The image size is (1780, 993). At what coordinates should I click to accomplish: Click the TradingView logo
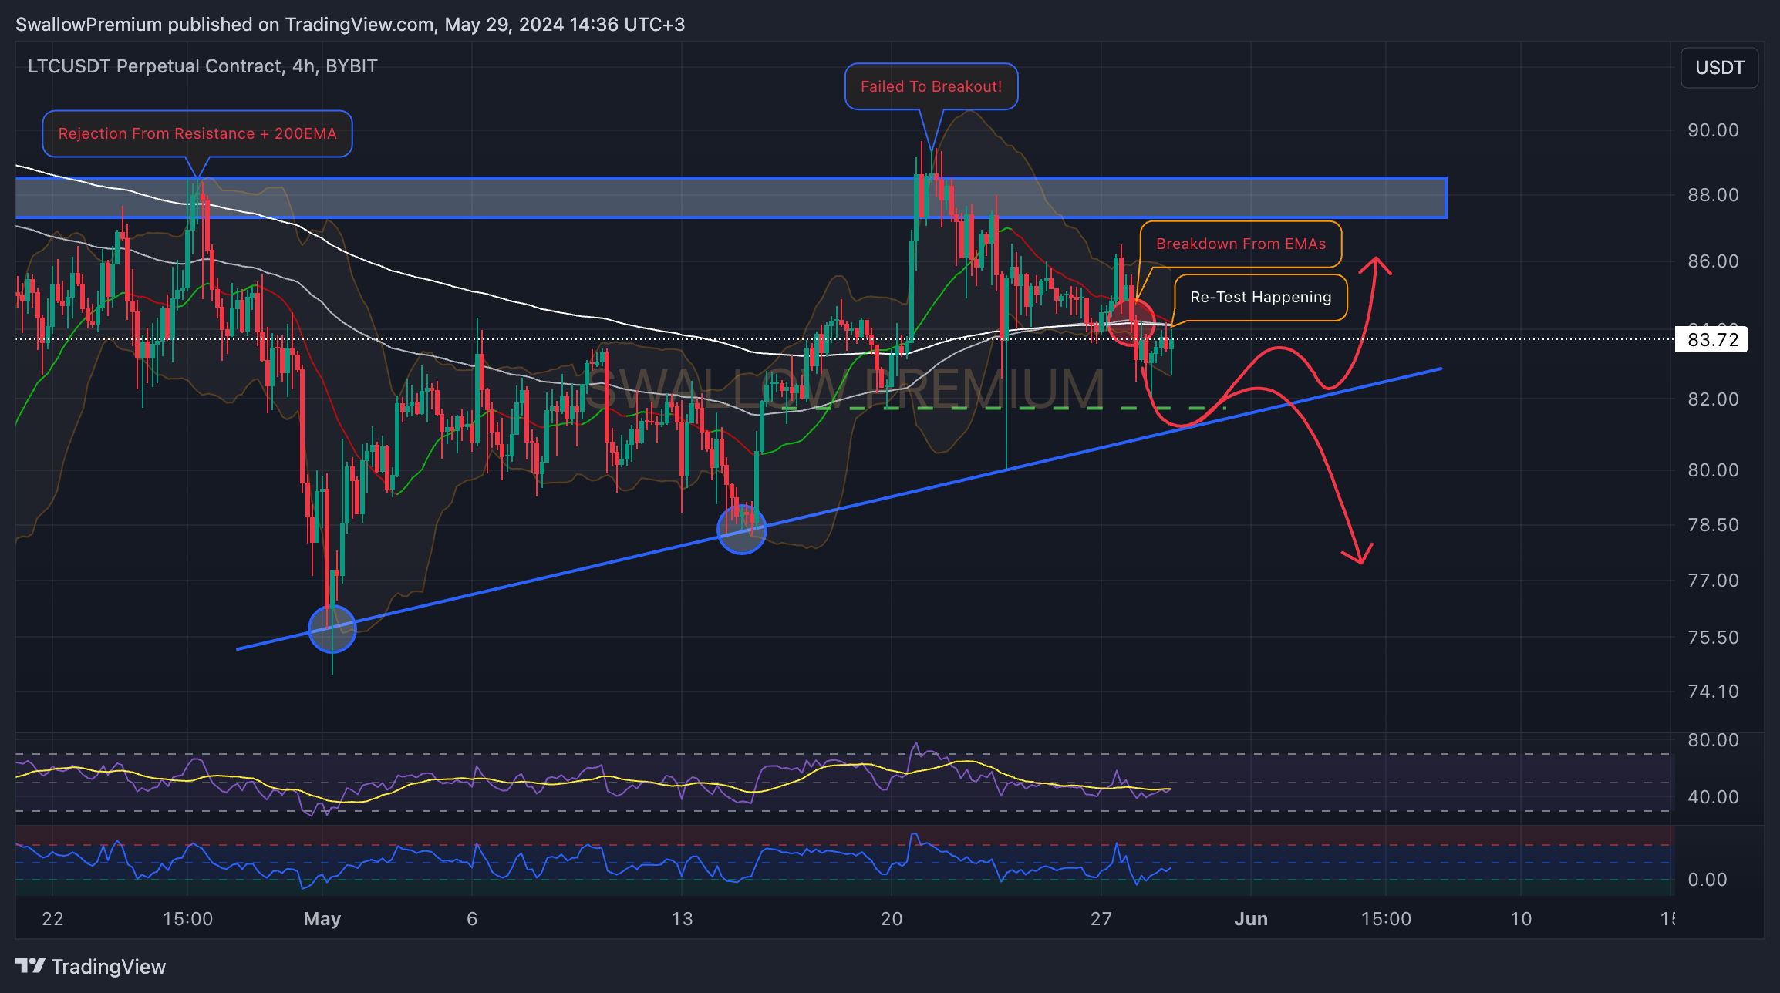91,967
